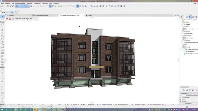Select the Object tool in toolbox
Screen dimensions: 198x111
[2, 59]
